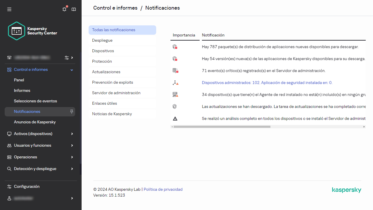
Task: Click the server icon beside blurred server name
Action: (9, 58)
